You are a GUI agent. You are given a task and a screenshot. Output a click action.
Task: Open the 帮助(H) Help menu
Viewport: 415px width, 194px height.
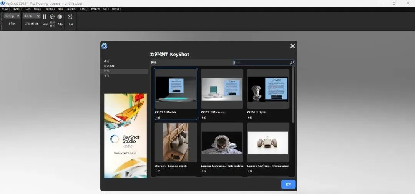(116, 9)
